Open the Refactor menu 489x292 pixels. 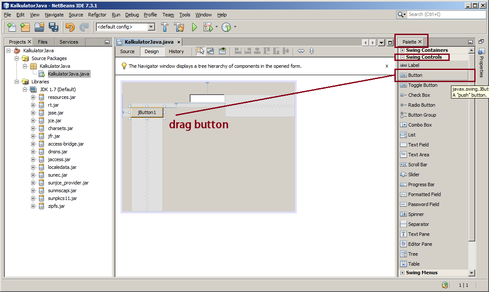pos(97,15)
